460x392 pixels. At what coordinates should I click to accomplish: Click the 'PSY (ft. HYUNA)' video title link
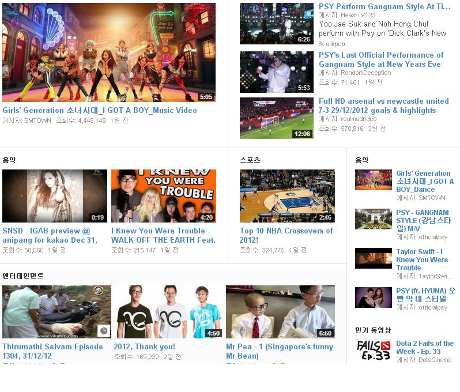click(425, 295)
